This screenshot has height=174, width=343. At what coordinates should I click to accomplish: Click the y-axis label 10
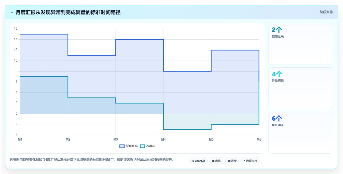pyautogui.click(x=15, y=61)
